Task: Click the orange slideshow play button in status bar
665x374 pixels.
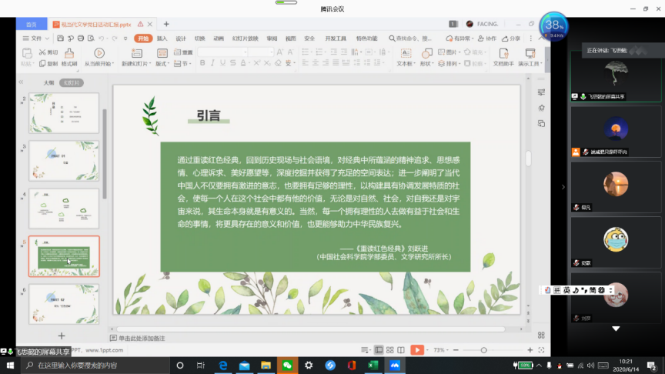Action: (416, 350)
